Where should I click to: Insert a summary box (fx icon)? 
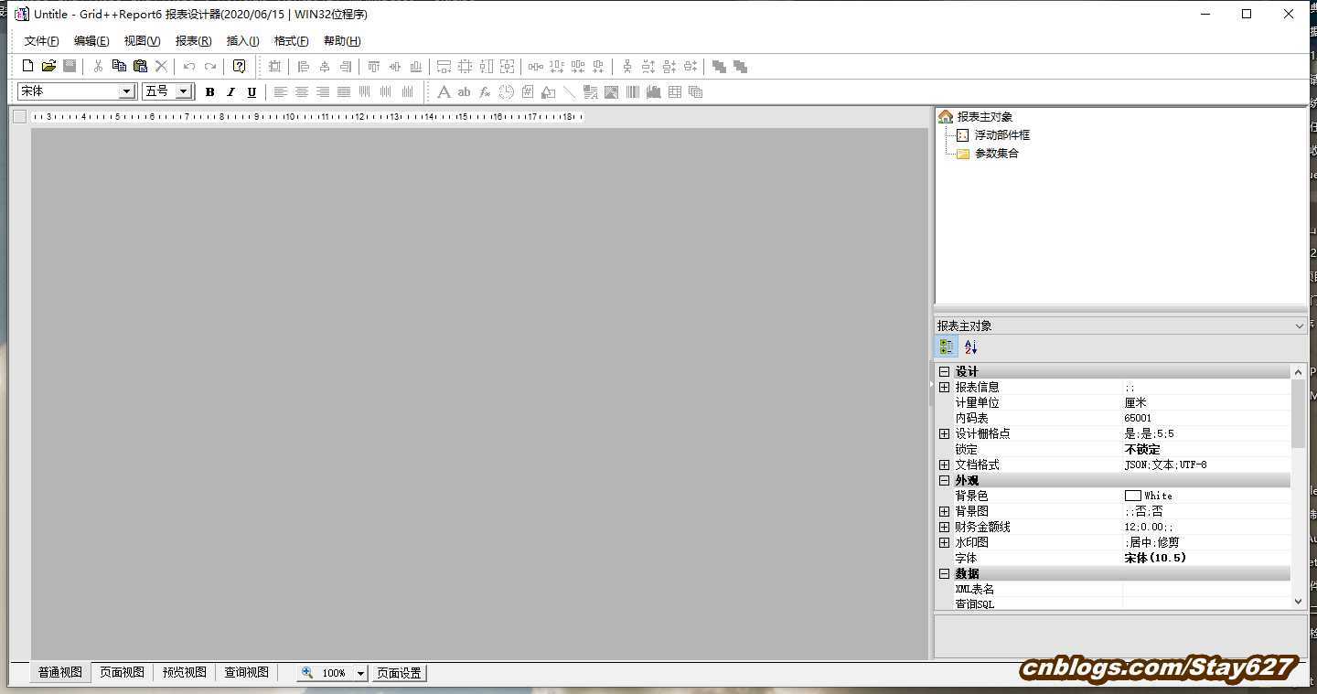click(485, 91)
